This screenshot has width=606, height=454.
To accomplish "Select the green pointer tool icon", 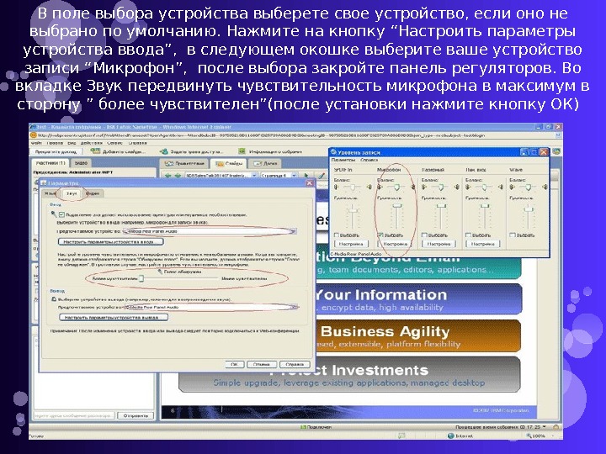I will (x=306, y=175).
